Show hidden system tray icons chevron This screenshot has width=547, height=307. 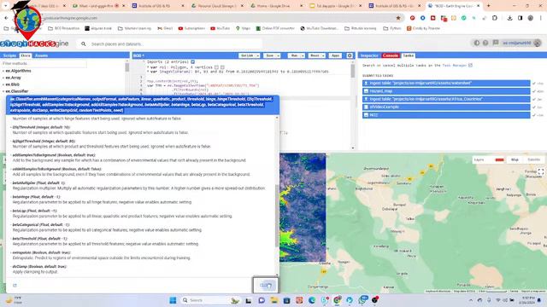[x=471, y=300]
